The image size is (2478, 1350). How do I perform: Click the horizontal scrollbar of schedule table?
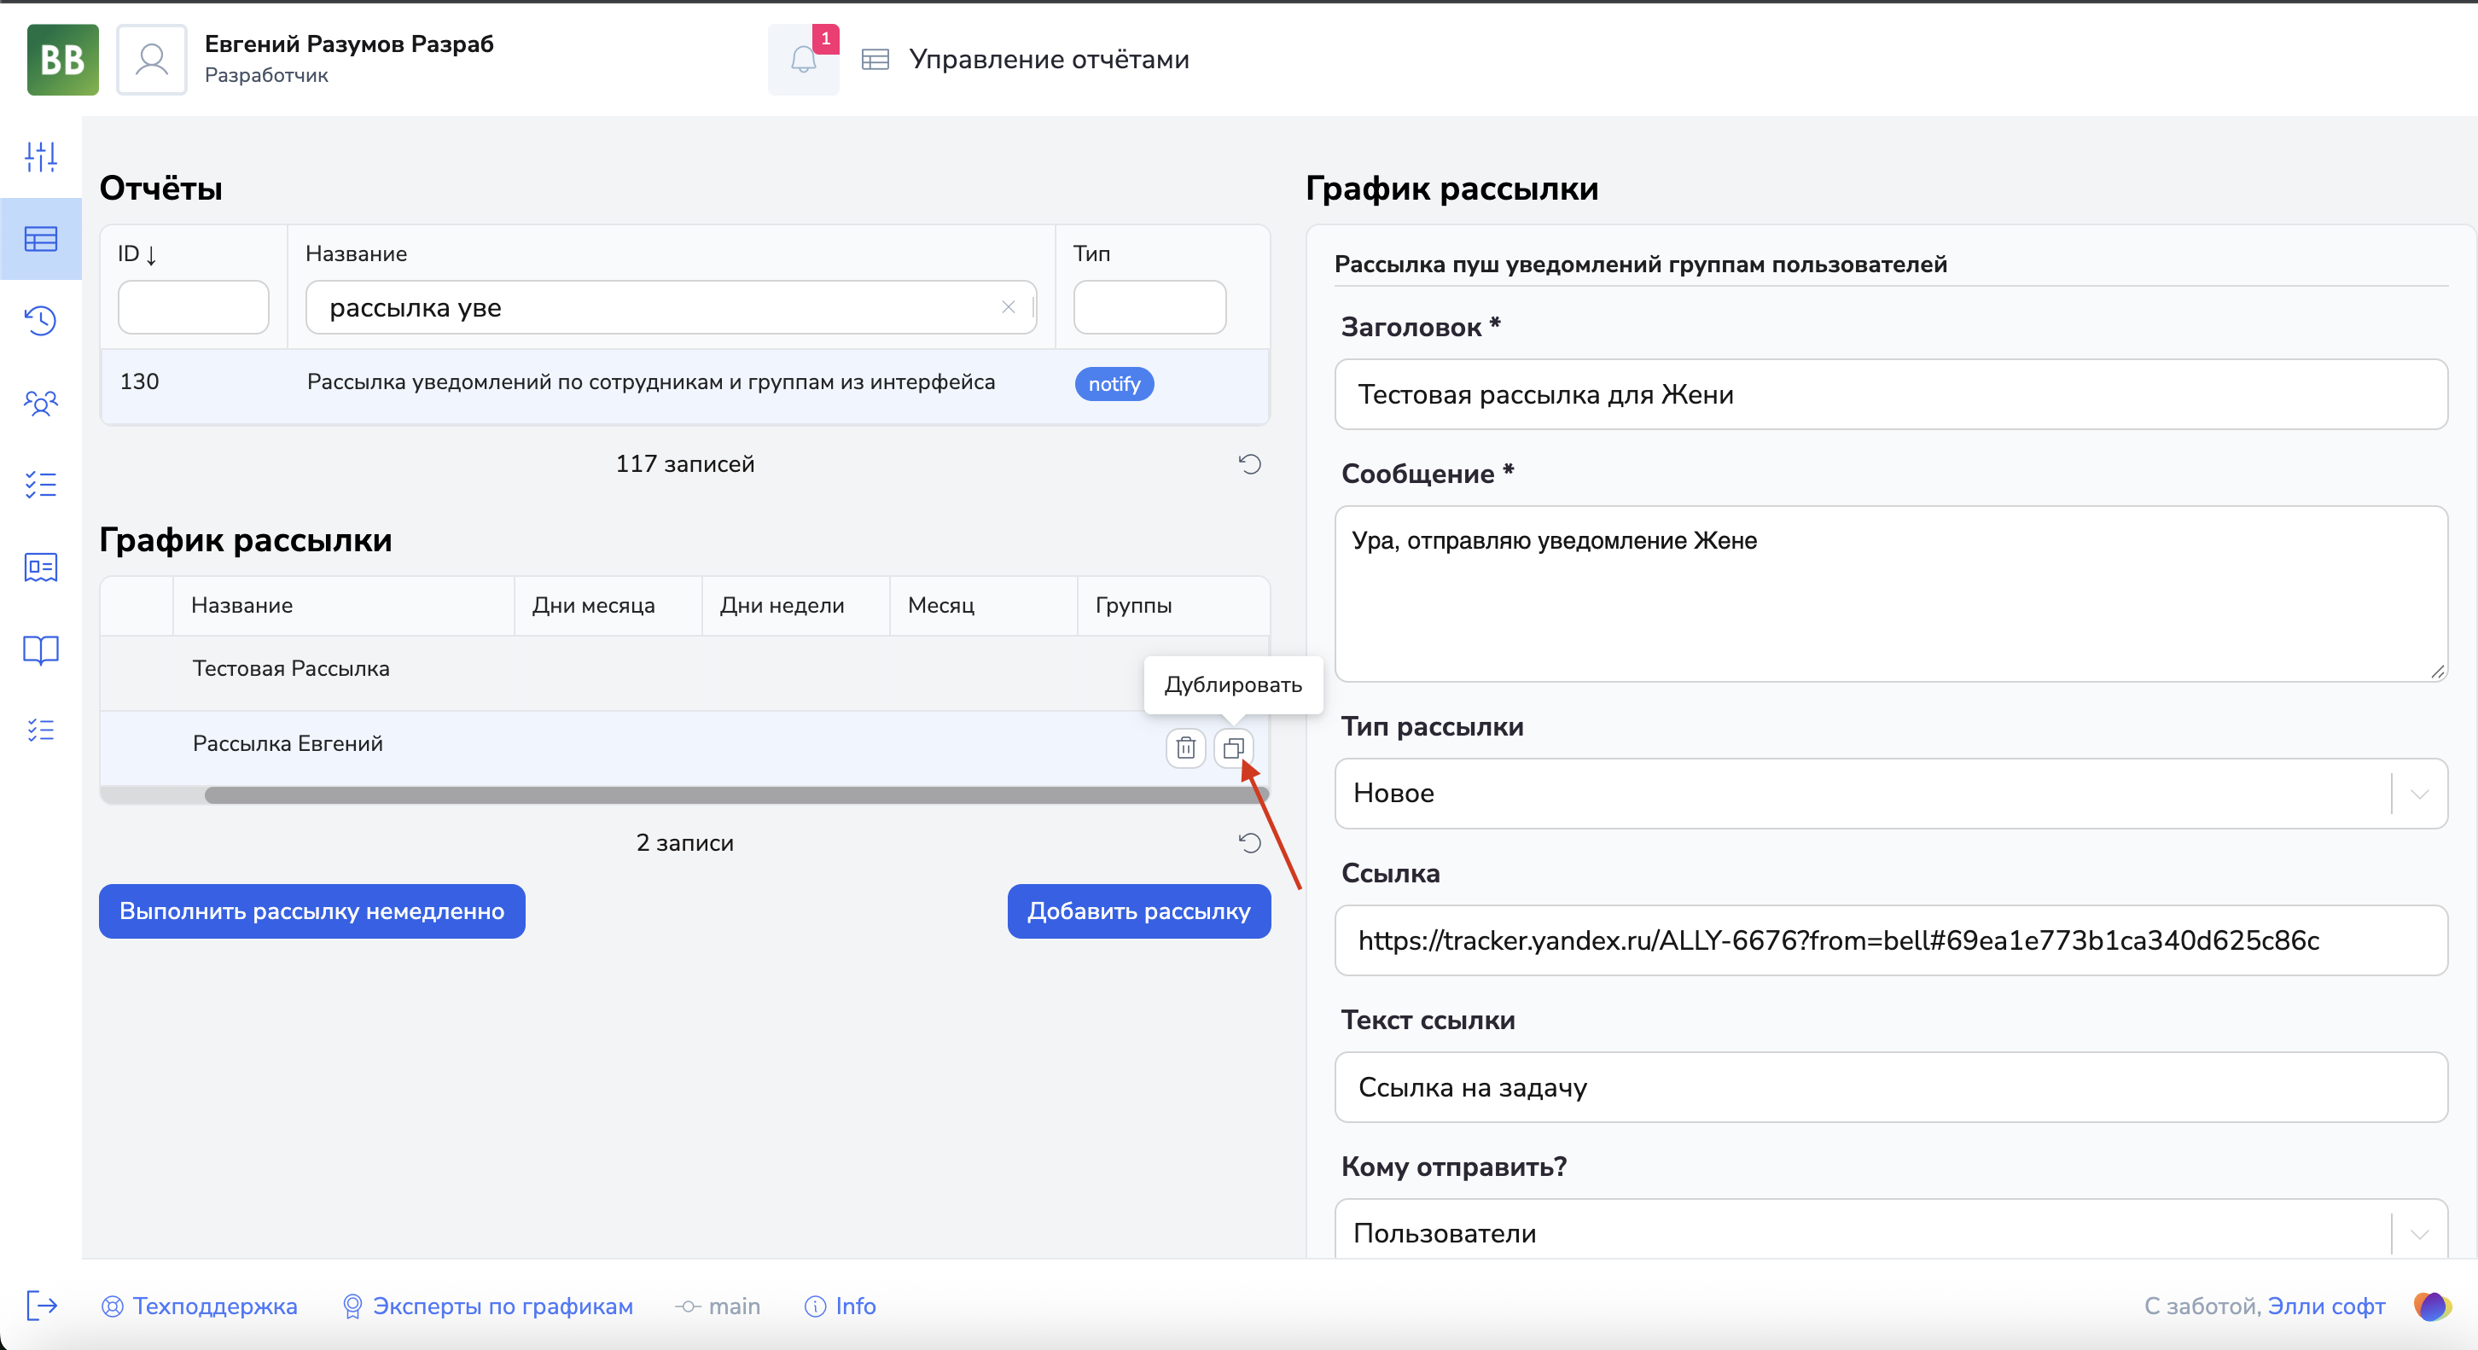point(736,794)
